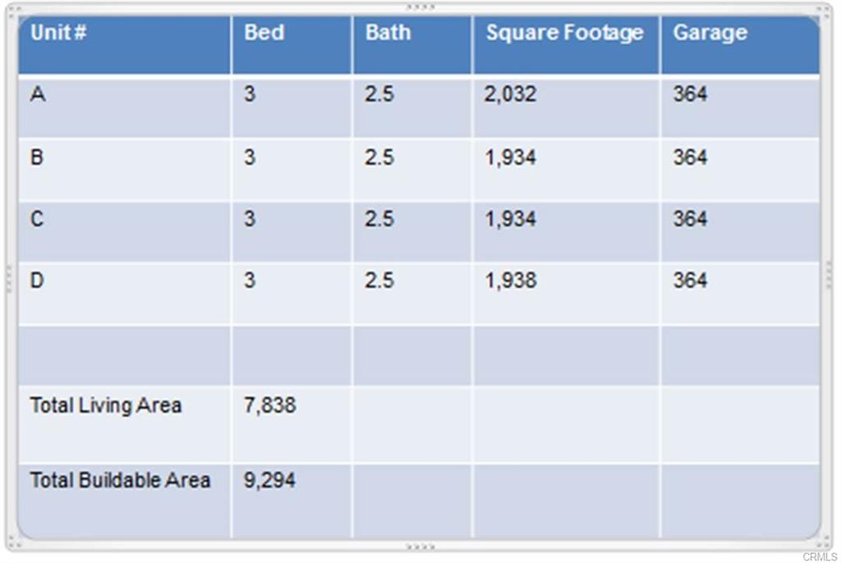Click the Total Living Area label cell
The height and width of the screenshot is (563, 841).
tap(125, 424)
